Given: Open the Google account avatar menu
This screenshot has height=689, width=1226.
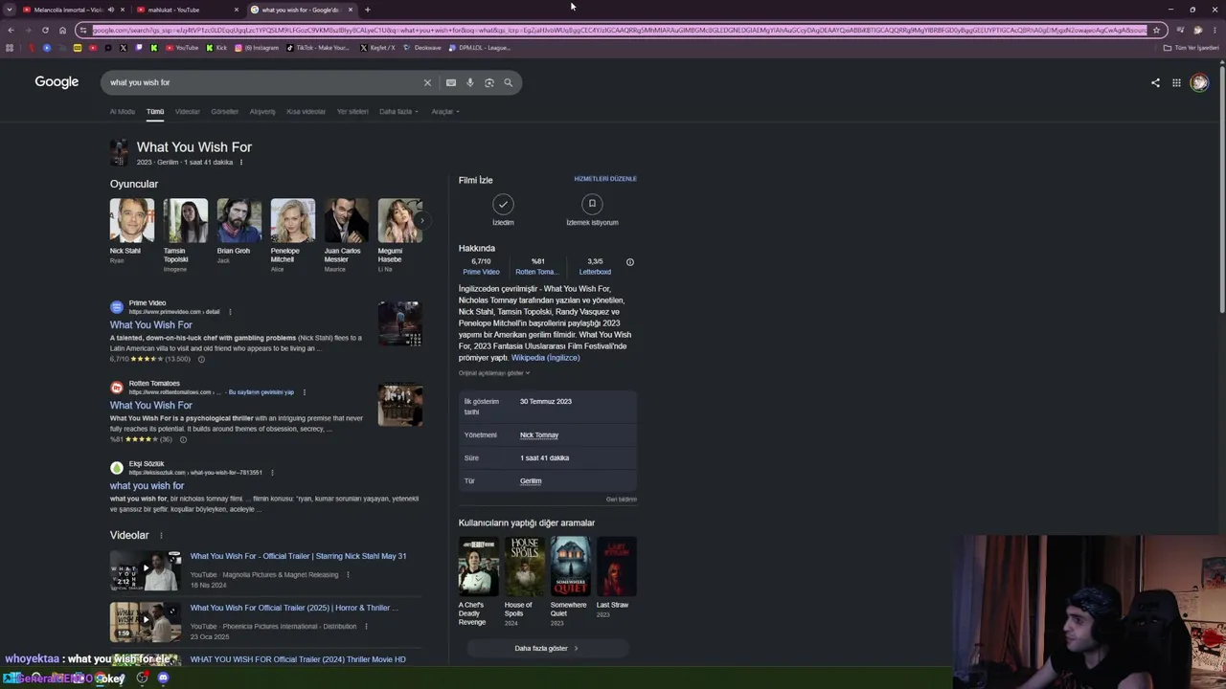Looking at the screenshot, I should pos(1199,82).
